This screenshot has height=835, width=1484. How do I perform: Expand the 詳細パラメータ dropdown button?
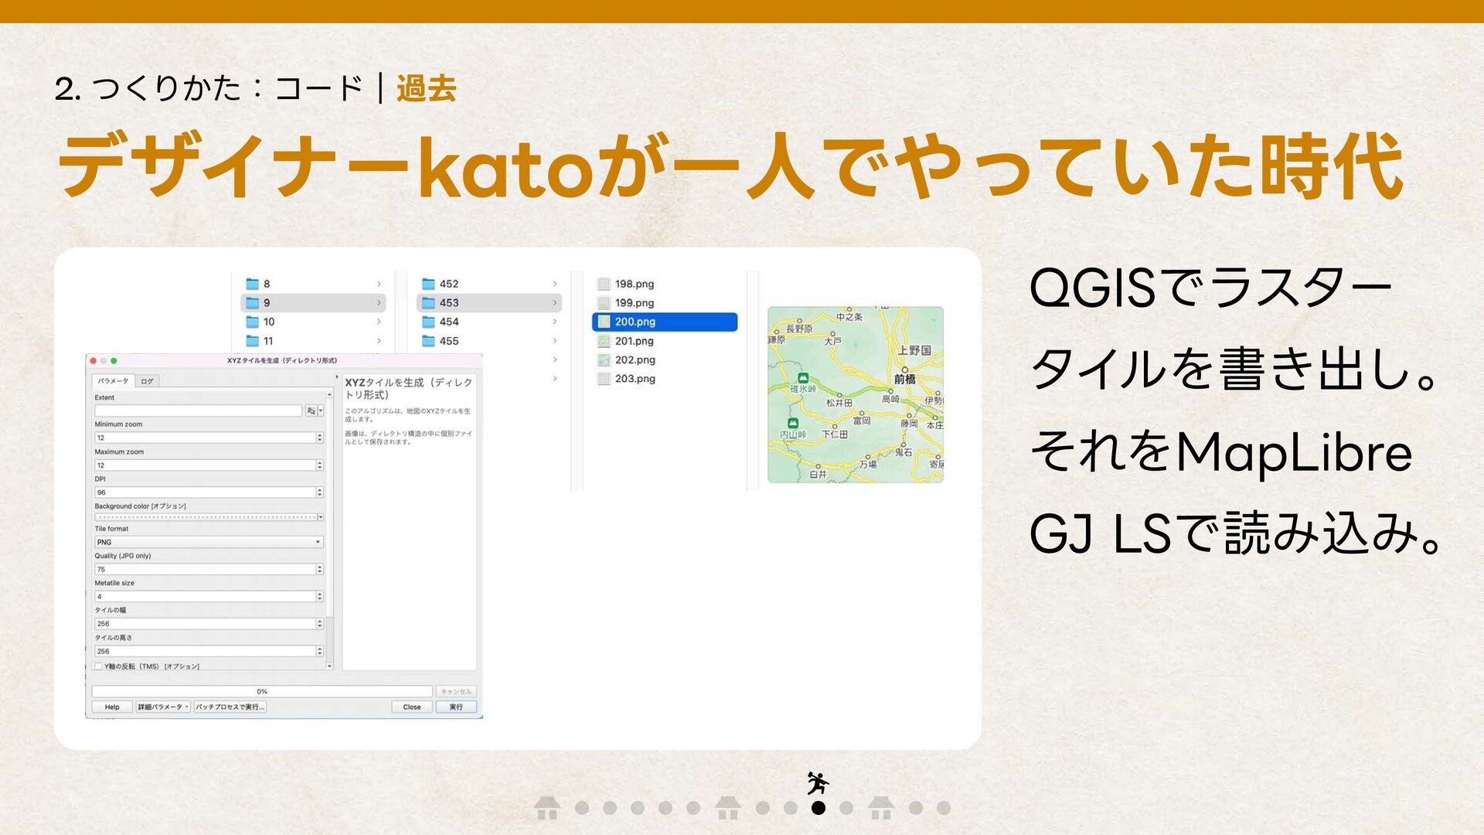coord(163,707)
